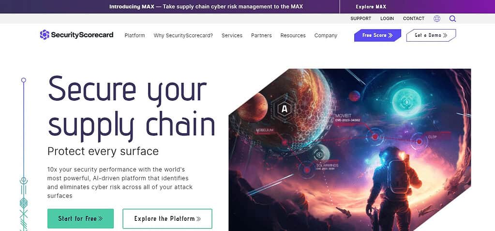The width and height of the screenshot is (495, 231).
Task: Click the Free Score button
Action: pyautogui.click(x=377, y=35)
